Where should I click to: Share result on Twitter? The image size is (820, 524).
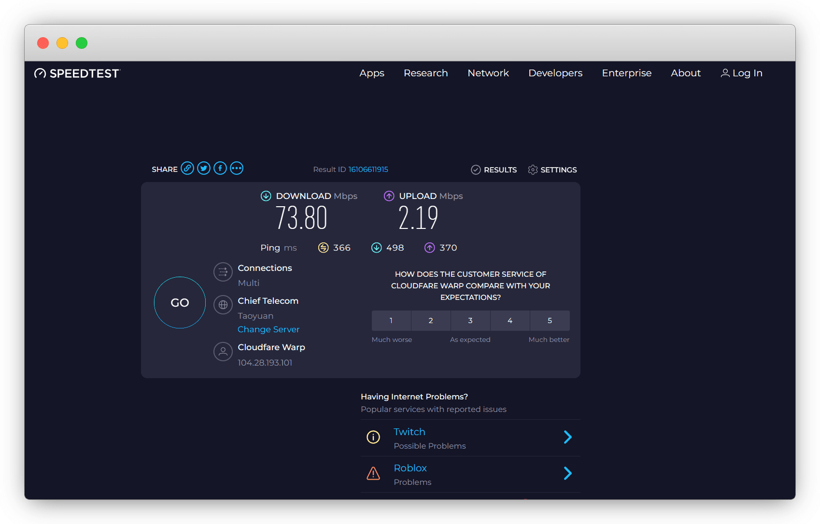pos(204,169)
